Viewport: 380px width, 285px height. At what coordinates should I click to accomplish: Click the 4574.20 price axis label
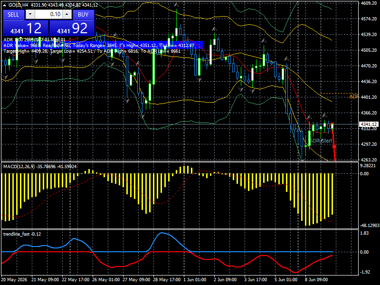pos(369,19)
